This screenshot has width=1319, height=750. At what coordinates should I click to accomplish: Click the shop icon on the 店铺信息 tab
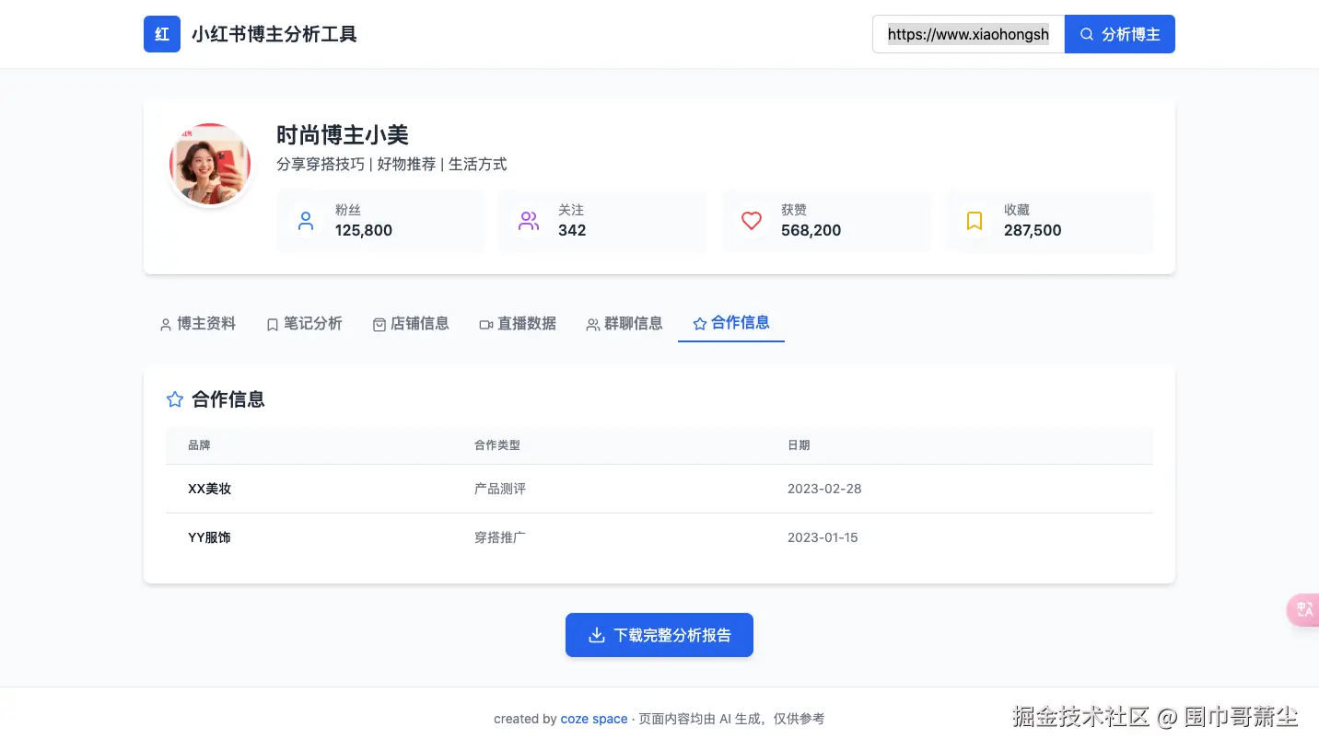379,323
